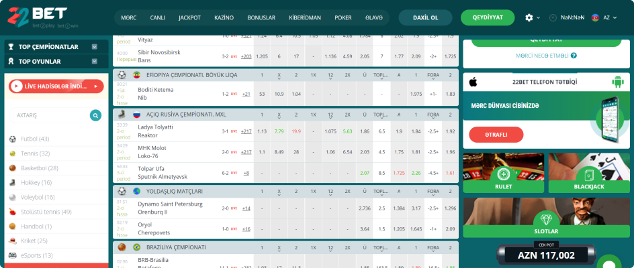
Task: Click the Ətraflı button
Action: (x=496, y=135)
